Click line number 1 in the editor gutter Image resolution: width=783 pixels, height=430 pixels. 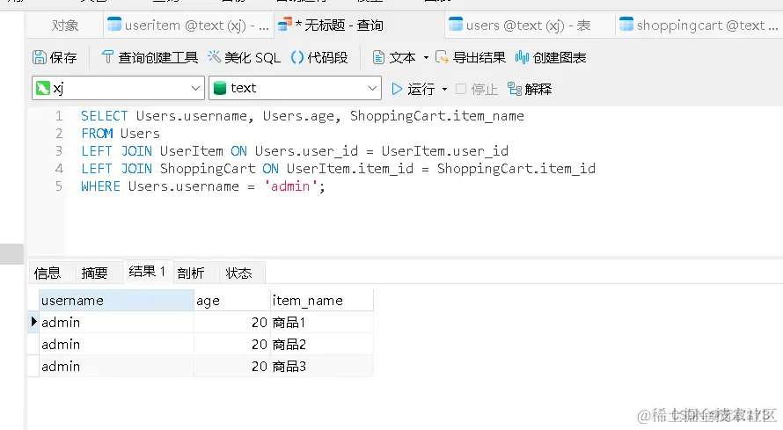point(59,116)
